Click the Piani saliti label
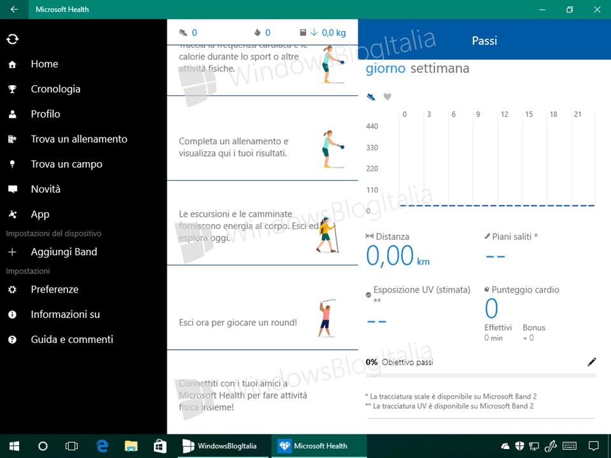The width and height of the screenshot is (611, 458). 514,237
